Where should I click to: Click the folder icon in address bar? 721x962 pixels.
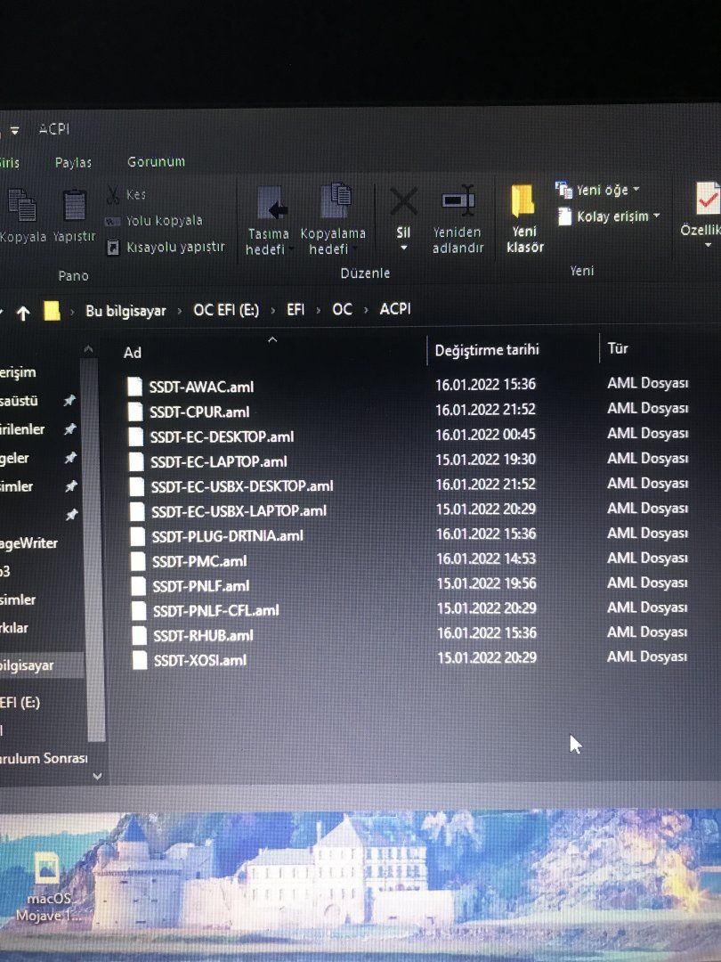tap(53, 311)
